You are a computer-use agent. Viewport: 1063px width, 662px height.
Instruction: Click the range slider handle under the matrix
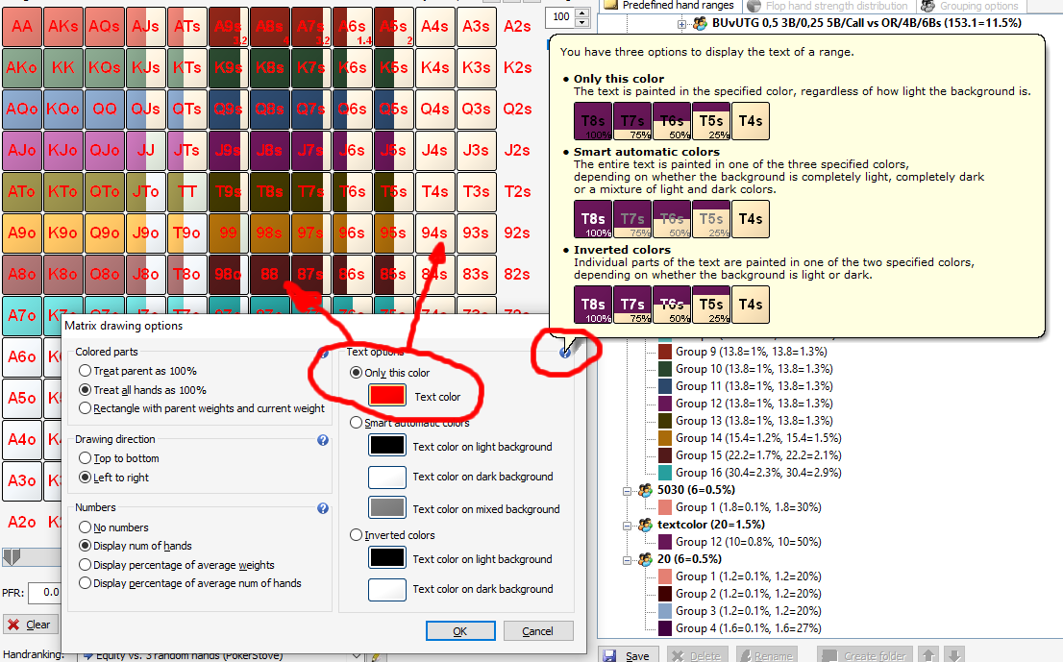tap(12, 557)
